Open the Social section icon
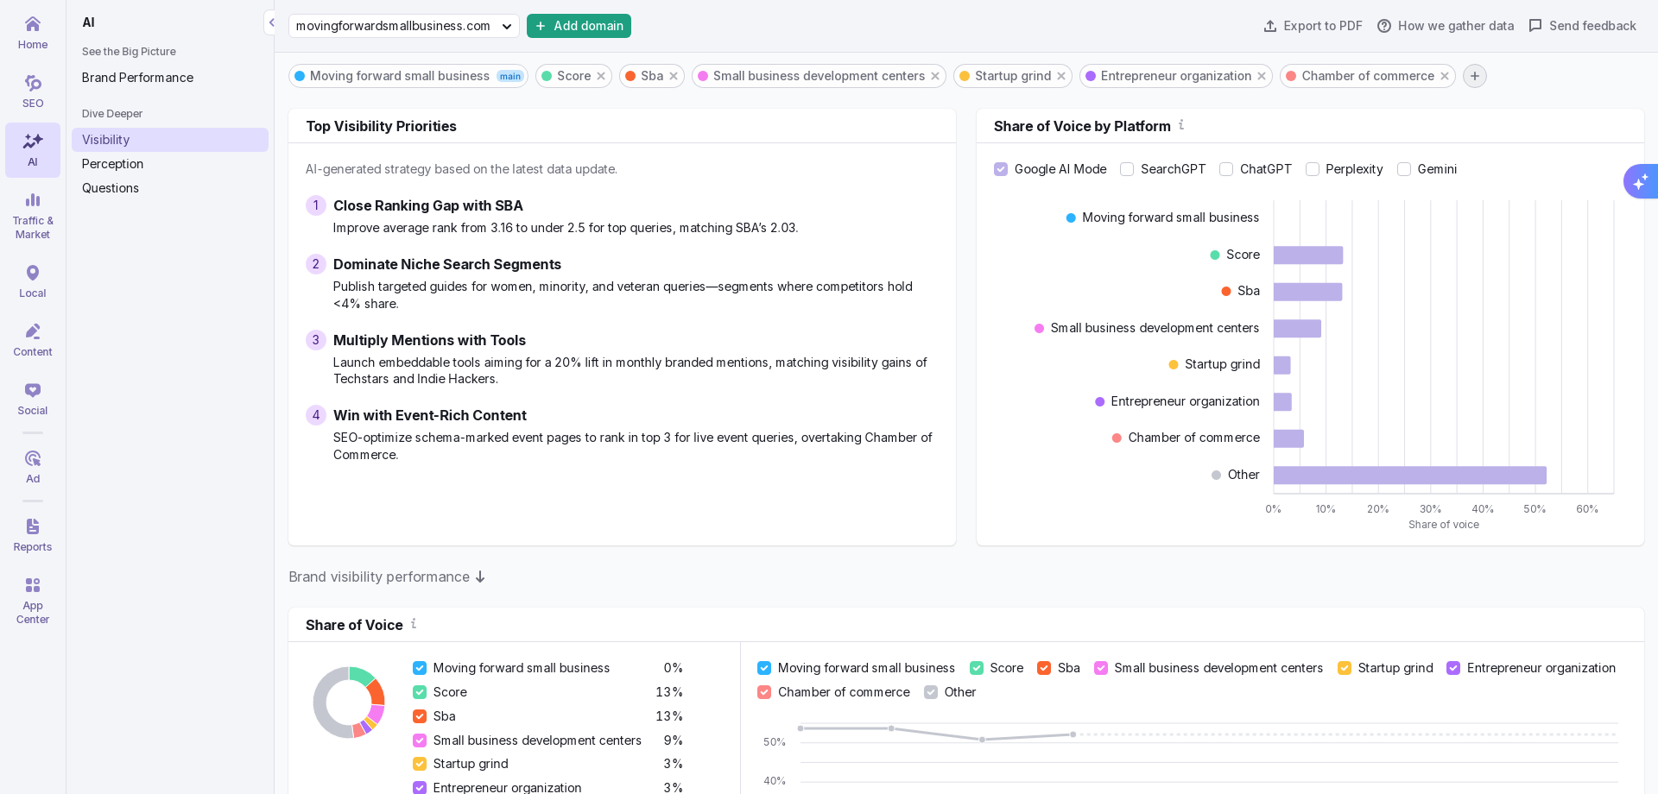1658x794 pixels. (x=33, y=399)
